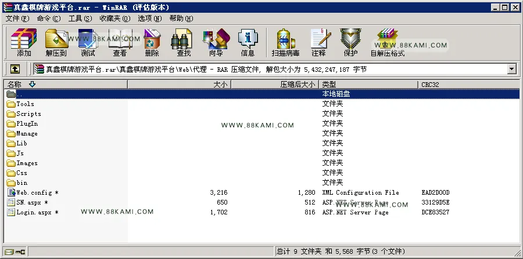523x259 pixels.
Task: Open the Comment (注释) notepad icon
Action: (x=319, y=42)
